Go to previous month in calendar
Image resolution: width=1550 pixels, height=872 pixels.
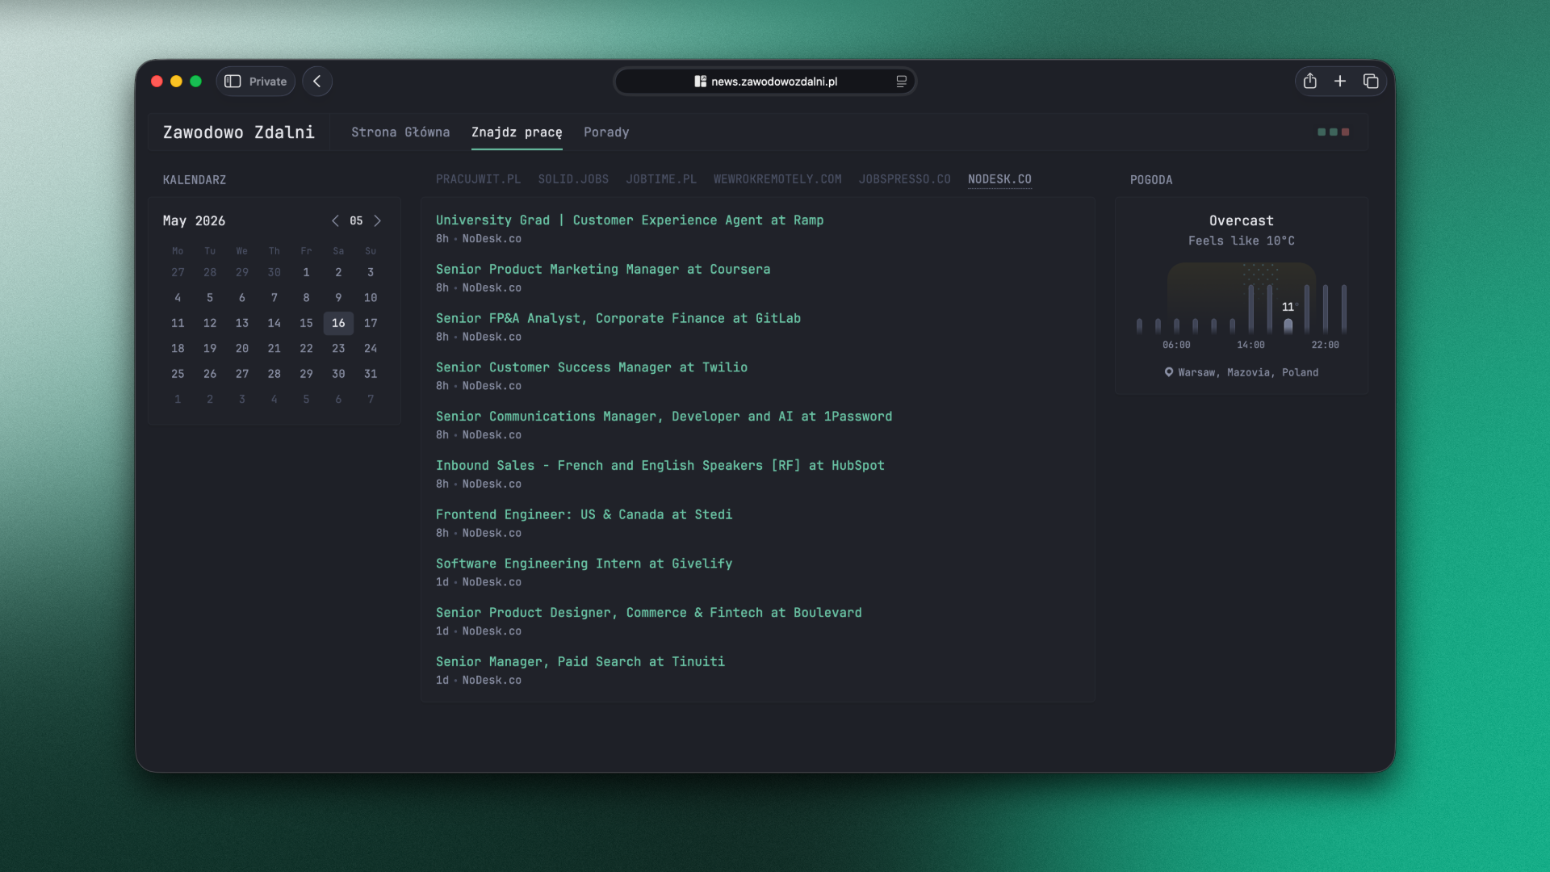coord(335,220)
